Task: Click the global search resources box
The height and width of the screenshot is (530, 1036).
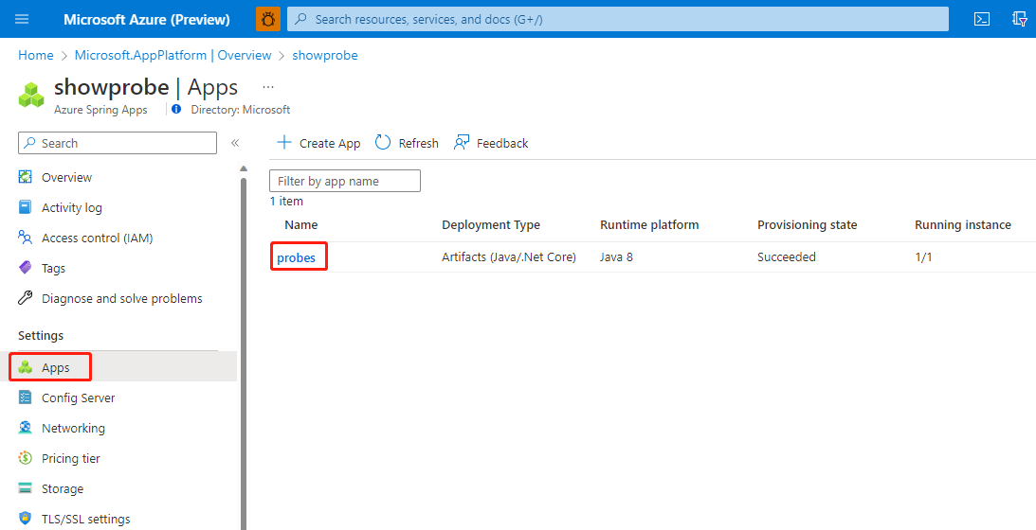Action: [x=618, y=19]
